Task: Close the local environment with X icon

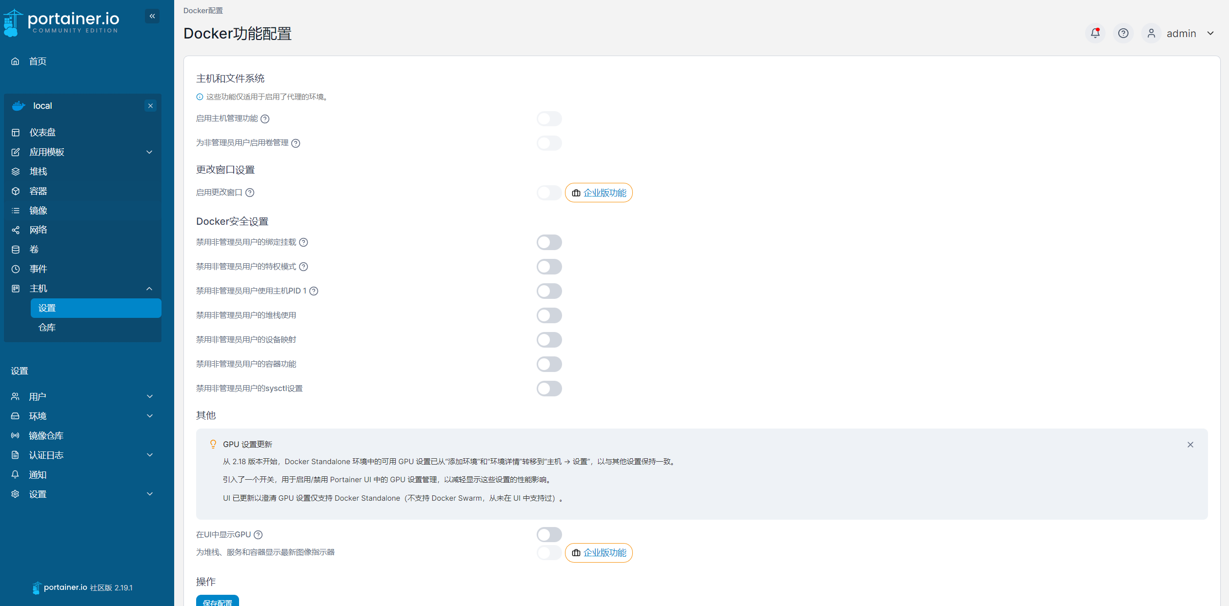Action: (x=150, y=106)
